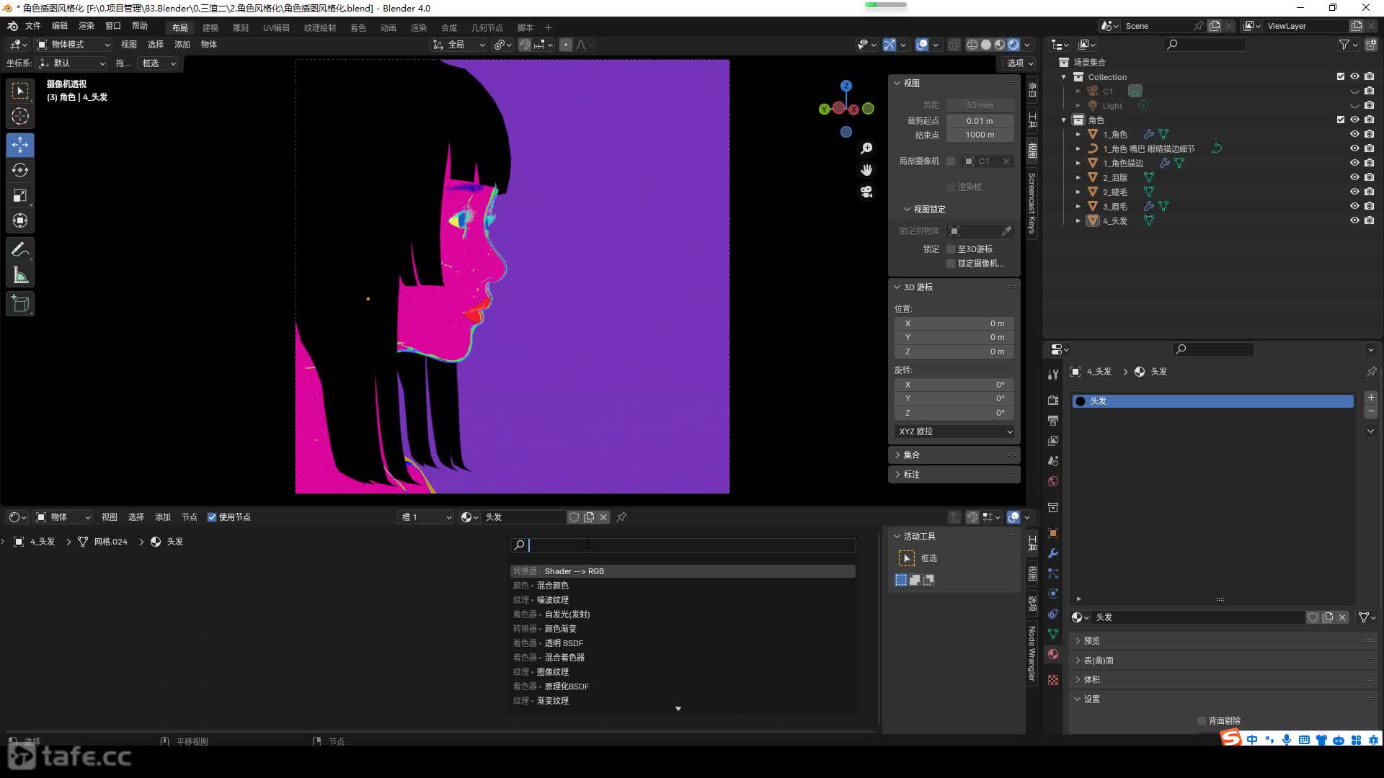Collapse the 设置 settings panel

pos(1223,699)
